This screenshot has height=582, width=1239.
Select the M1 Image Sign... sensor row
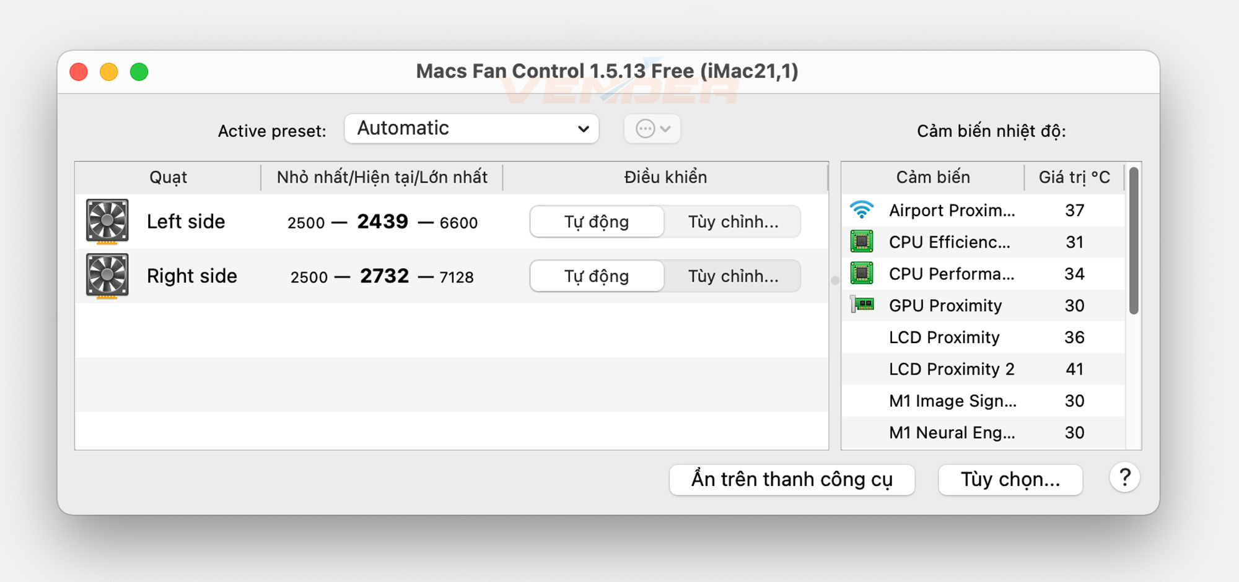click(x=983, y=401)
